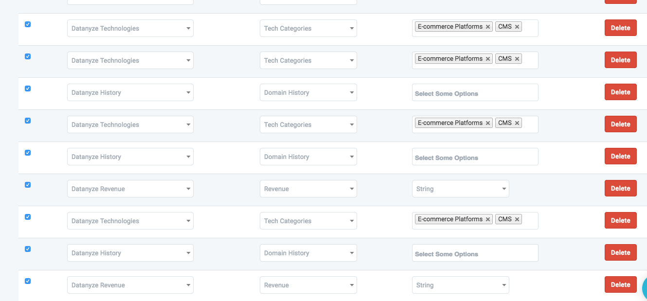Remove E-commerce Platforms tag in second Tech Categories row

click(x=487, y=59)
